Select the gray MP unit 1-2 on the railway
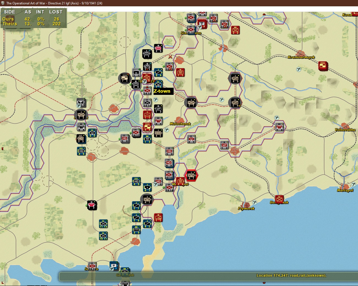Viewport: 358px width, 286px height. [225, 145]
